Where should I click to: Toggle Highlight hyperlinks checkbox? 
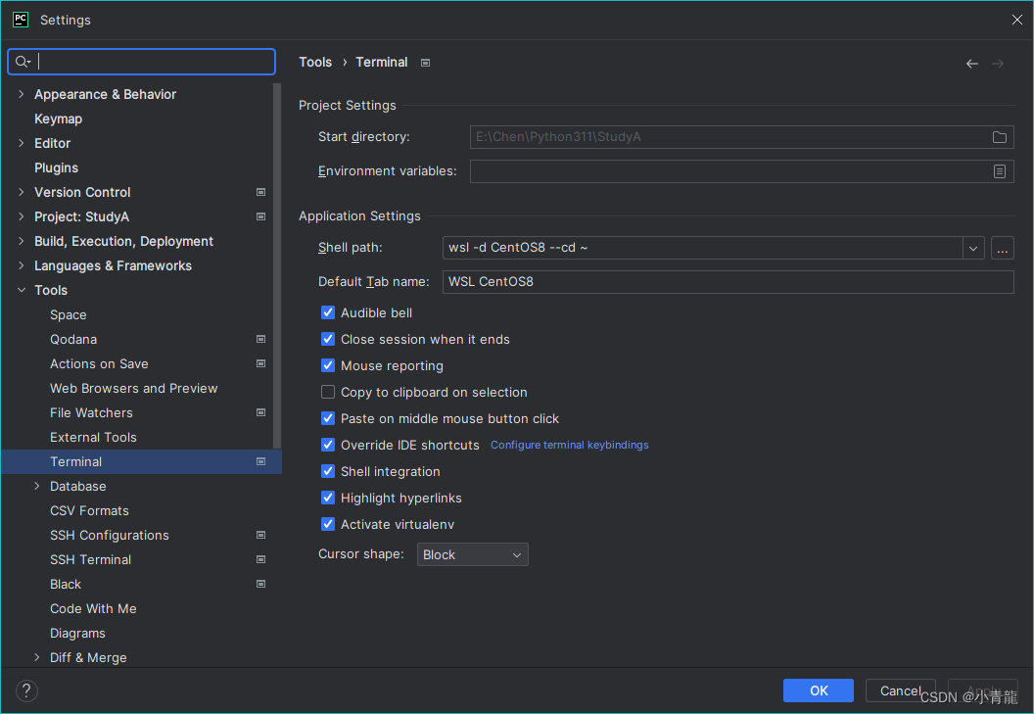tap(328, 498)
